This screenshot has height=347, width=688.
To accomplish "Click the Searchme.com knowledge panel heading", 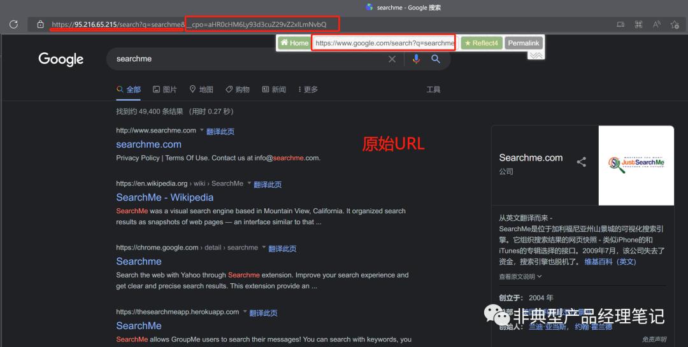I will pos(531,158).
